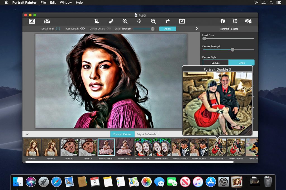Expand the detail options with the right chevron
The width and height of the screenshot is (286, 190).
[x=197, y=28]
